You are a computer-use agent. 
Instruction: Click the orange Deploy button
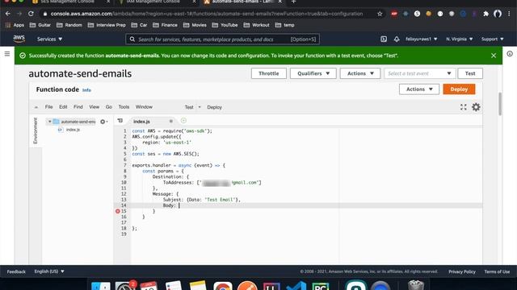459,89
